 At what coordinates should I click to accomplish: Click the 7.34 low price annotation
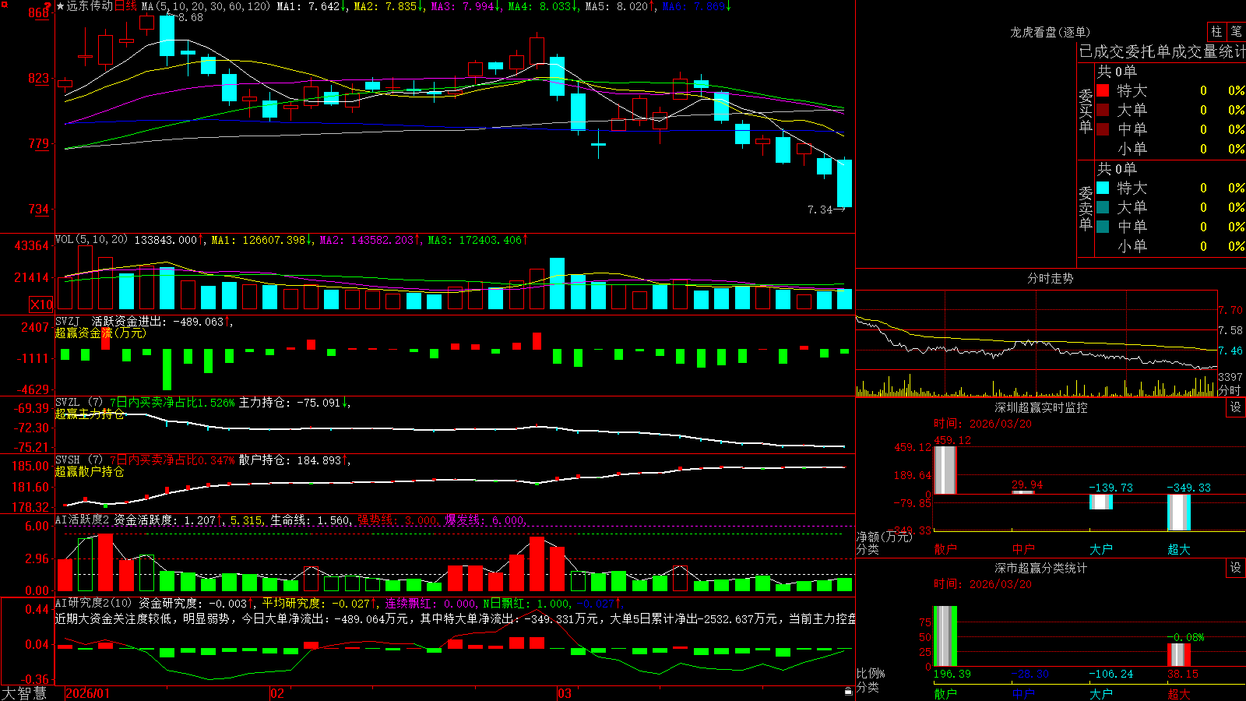point(820,210)
